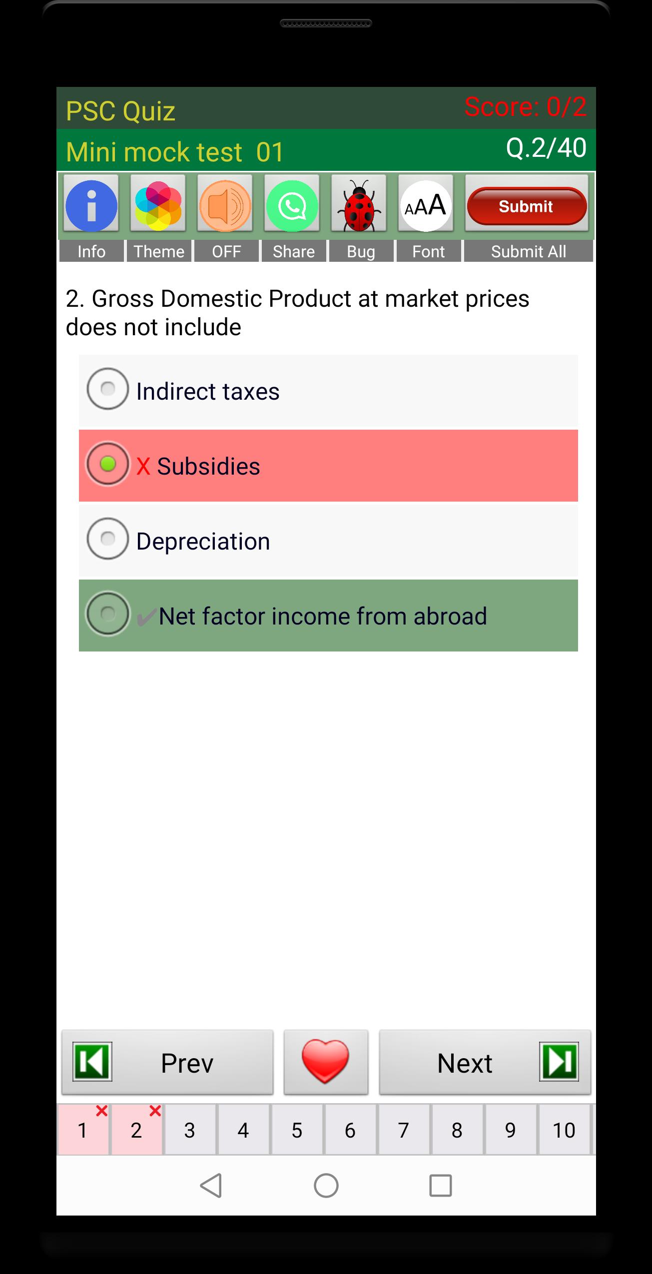Jump to question 5 tab

click(297, 1130)
